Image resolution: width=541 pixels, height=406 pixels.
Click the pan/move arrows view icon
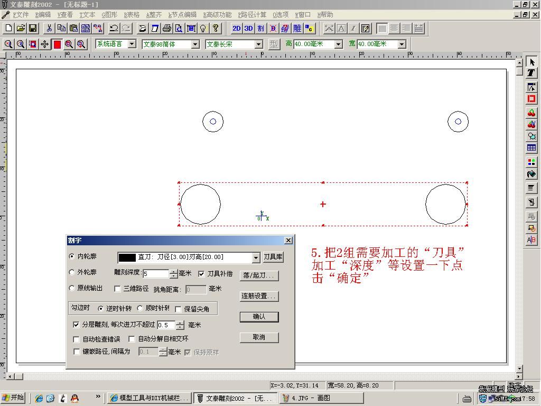(x=44, y=44)
